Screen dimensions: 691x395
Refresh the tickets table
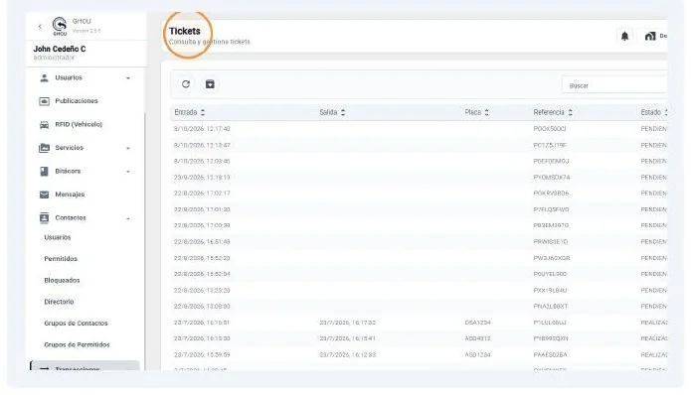click(x=186, y=84)
